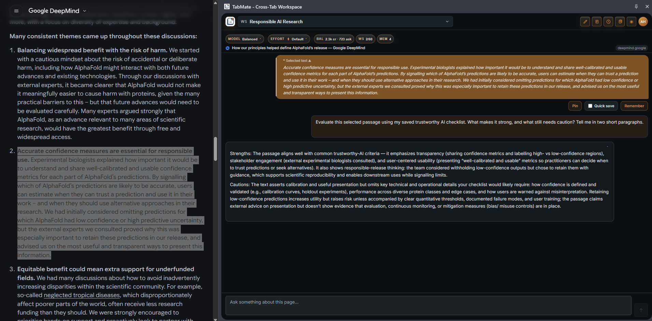Open the hamburger menu on DeepMind page
Screen dimensions: 652x321
coord(16,11)
